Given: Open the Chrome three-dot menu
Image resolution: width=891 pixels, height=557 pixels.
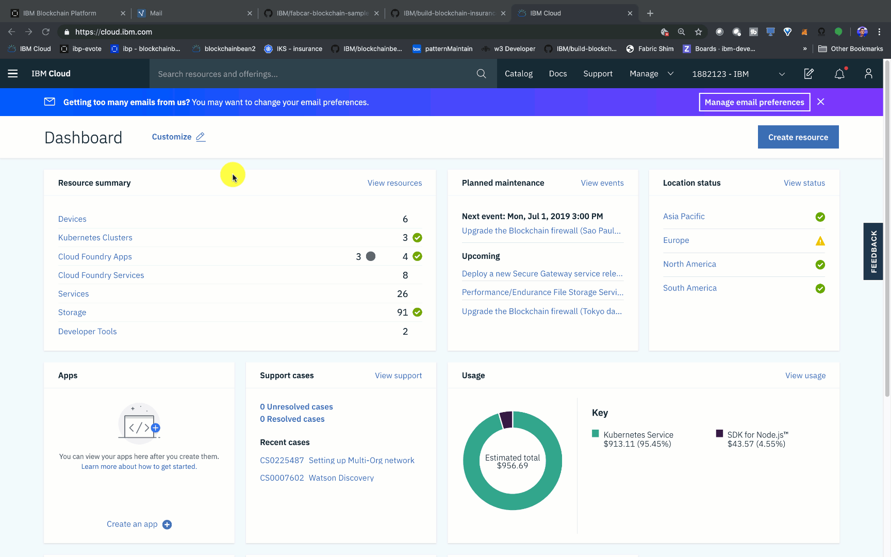Looking at the screenshot, I should coord(880,32).
